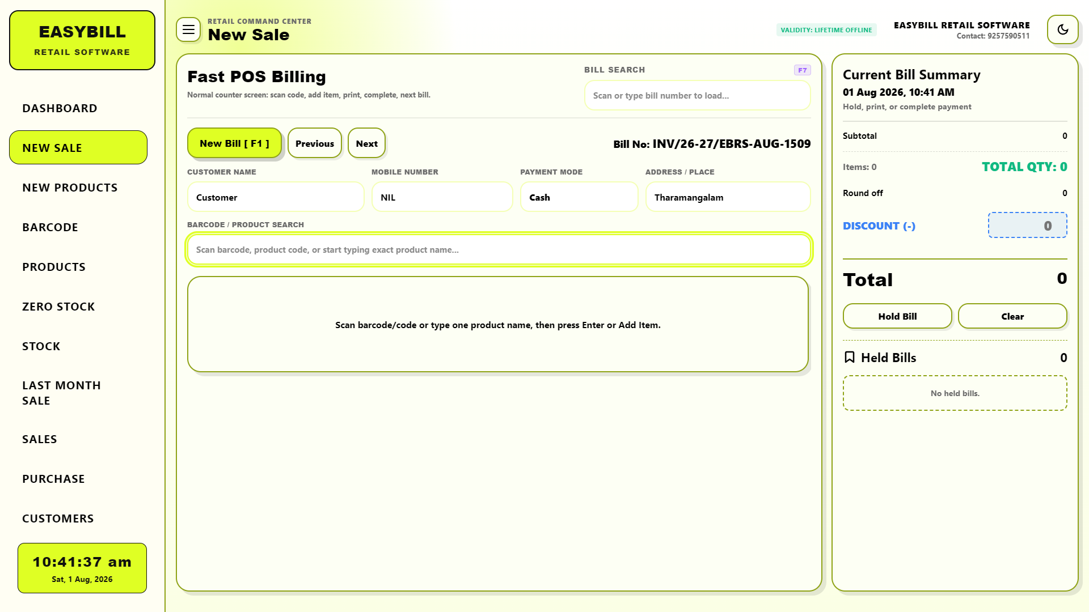Click the EASYBILL logo card
Screen dimensions: 1089x612
(x=82, y=40)
